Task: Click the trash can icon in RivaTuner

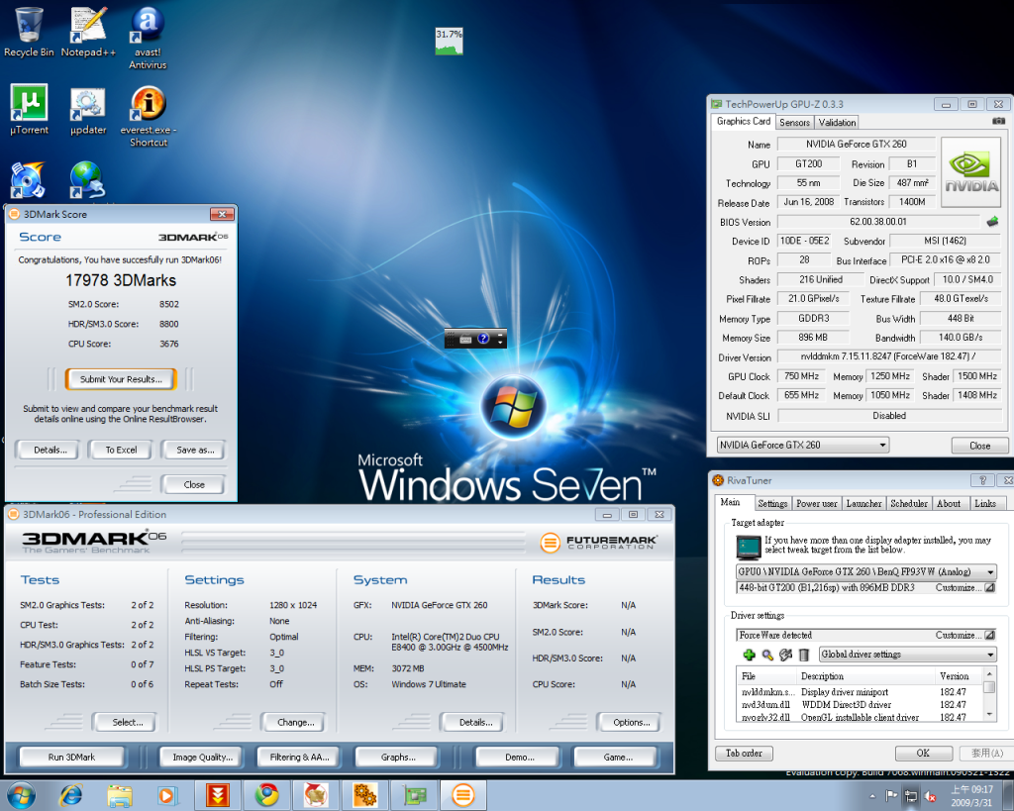Action: (804, 655)
